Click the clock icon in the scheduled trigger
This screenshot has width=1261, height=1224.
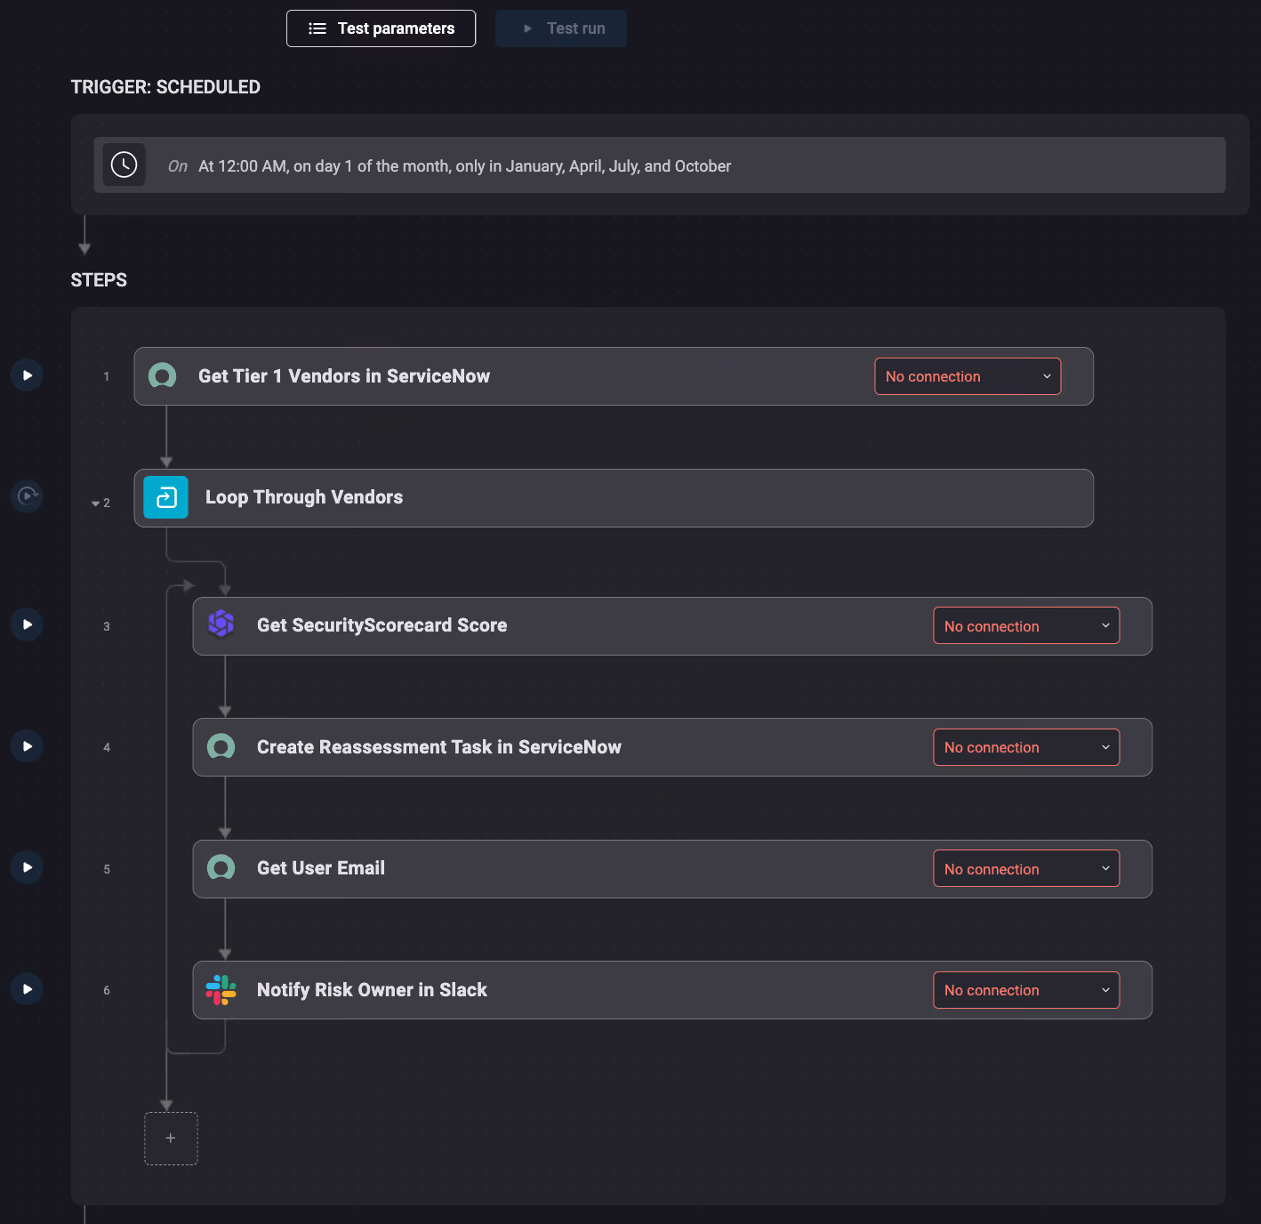tap(124, 165)
